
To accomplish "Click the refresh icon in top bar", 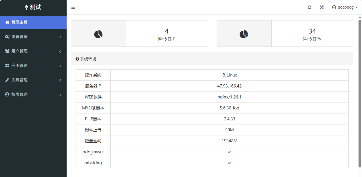I will coord(310,7).
